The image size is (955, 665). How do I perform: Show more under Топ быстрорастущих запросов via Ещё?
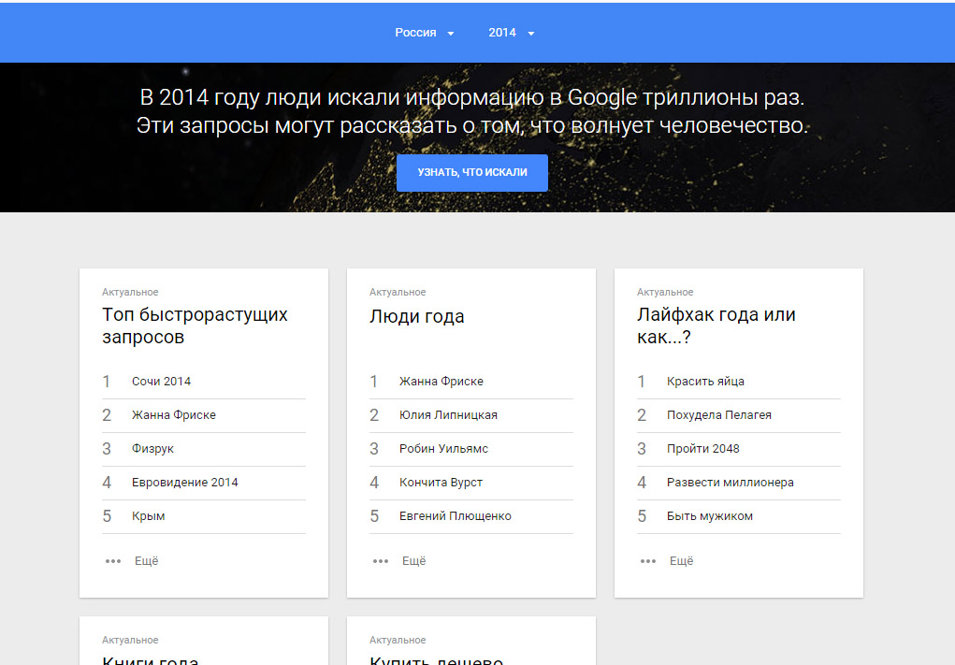point(146,561)
